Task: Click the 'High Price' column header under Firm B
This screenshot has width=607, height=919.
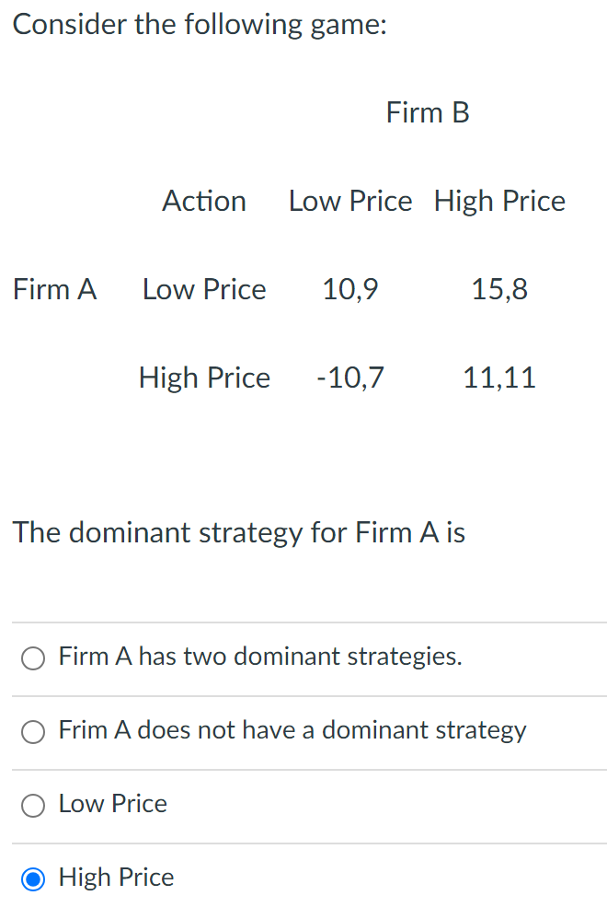Action: 499,201
